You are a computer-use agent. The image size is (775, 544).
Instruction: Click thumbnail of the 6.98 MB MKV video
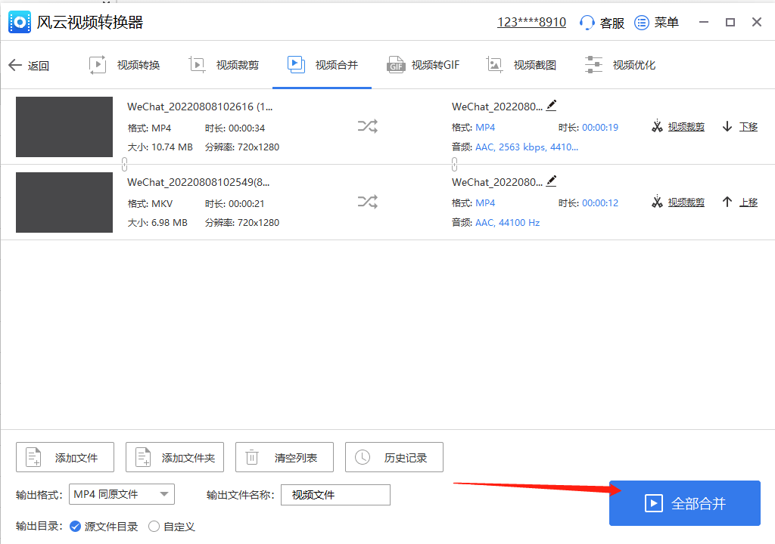(x=64, y=202)
